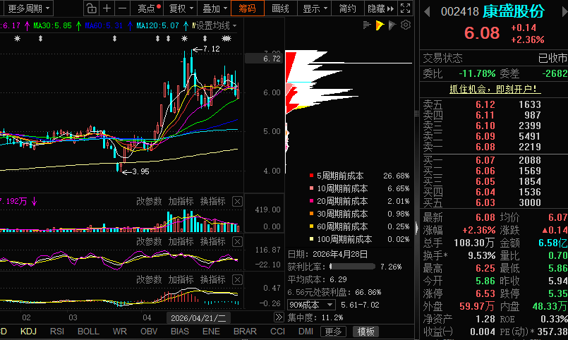Open chip distribution settings gear

406,25
